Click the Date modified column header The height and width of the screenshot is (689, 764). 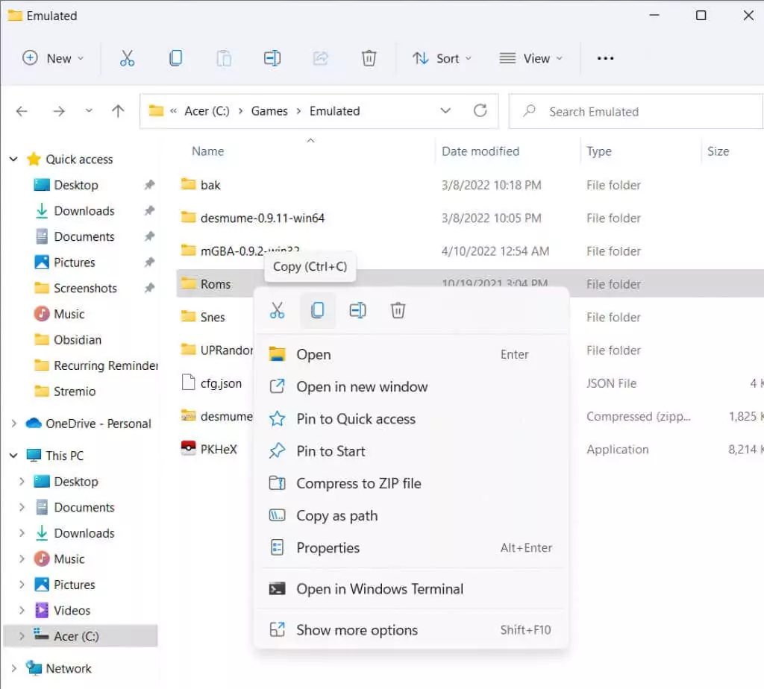480,151
